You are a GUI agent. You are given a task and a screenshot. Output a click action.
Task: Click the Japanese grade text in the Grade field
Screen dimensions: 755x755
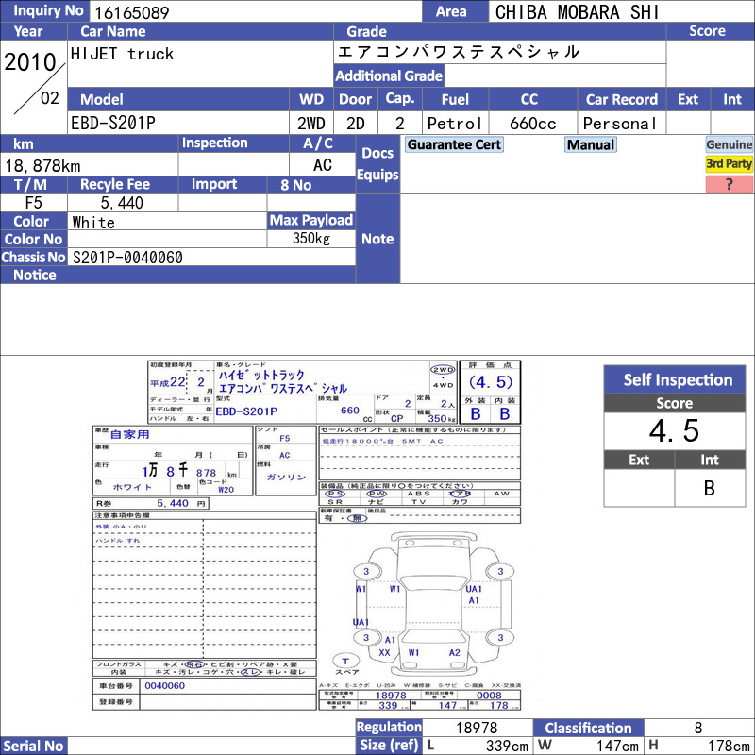tap(459, 52)
